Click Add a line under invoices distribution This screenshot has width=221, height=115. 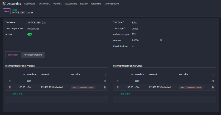point(17,93)
